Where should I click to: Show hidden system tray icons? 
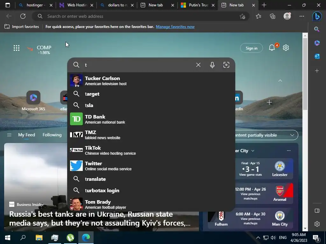pos(258,238)
